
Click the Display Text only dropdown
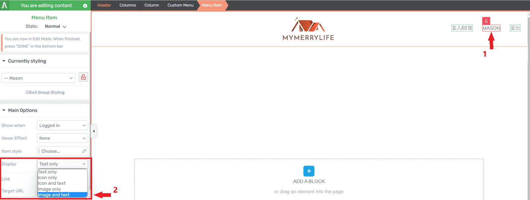pos(62,164)
